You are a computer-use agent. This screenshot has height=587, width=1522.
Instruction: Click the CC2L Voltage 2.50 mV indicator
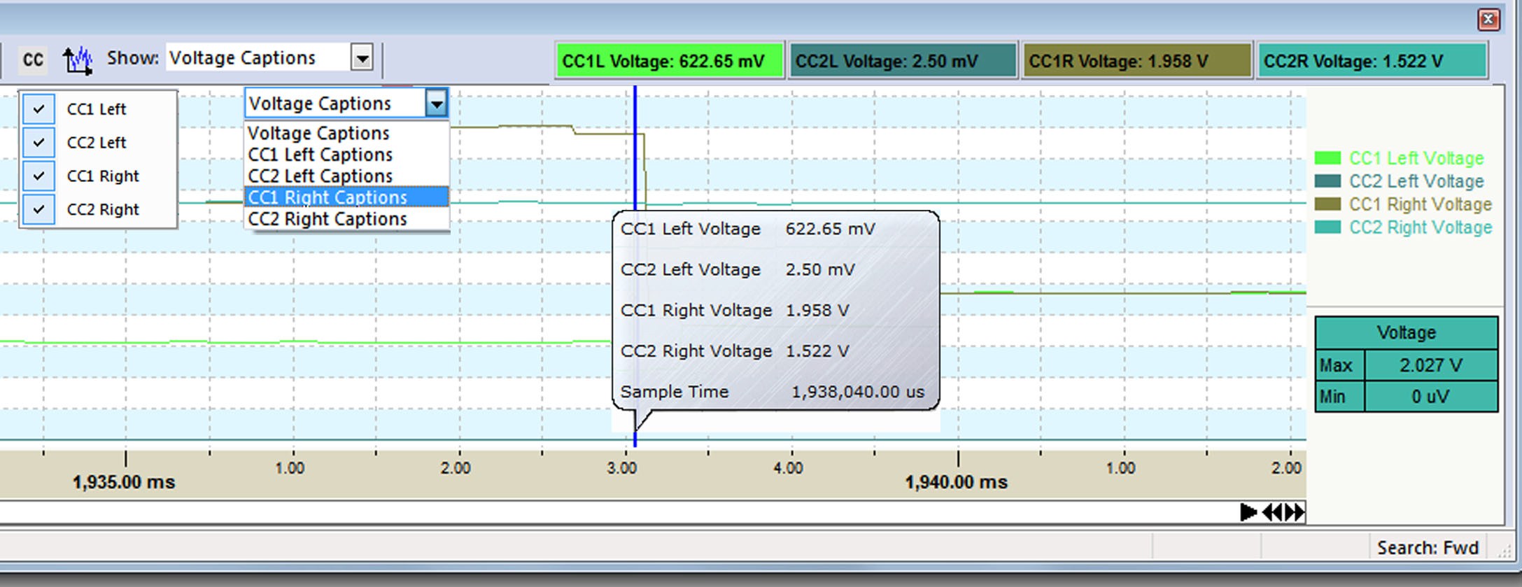click(x=903, y=61)
